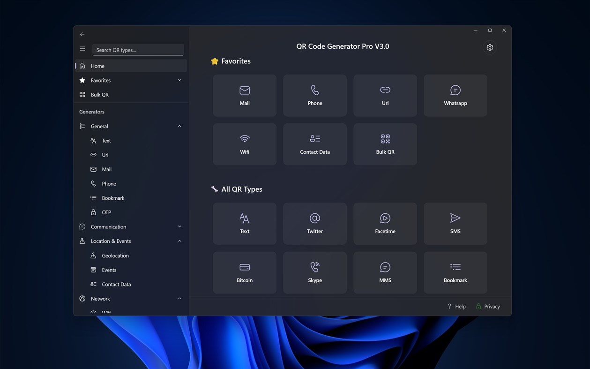Screen dimensions: 590x369
Task: Open the Twitter QR generator
Action: pyautogui.click(x=314, y=224)
